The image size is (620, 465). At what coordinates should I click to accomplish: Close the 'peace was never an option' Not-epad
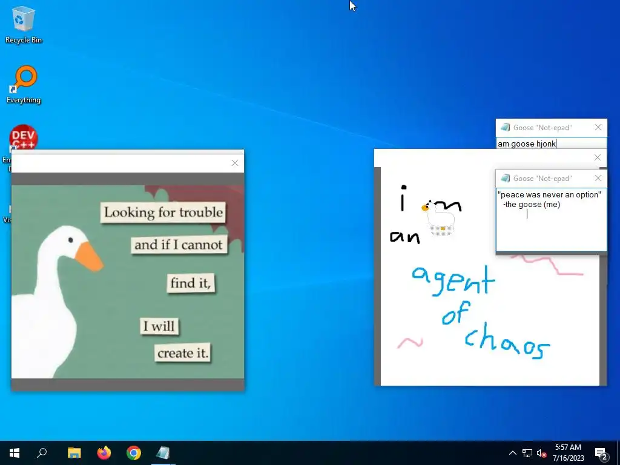click(598, 179)
